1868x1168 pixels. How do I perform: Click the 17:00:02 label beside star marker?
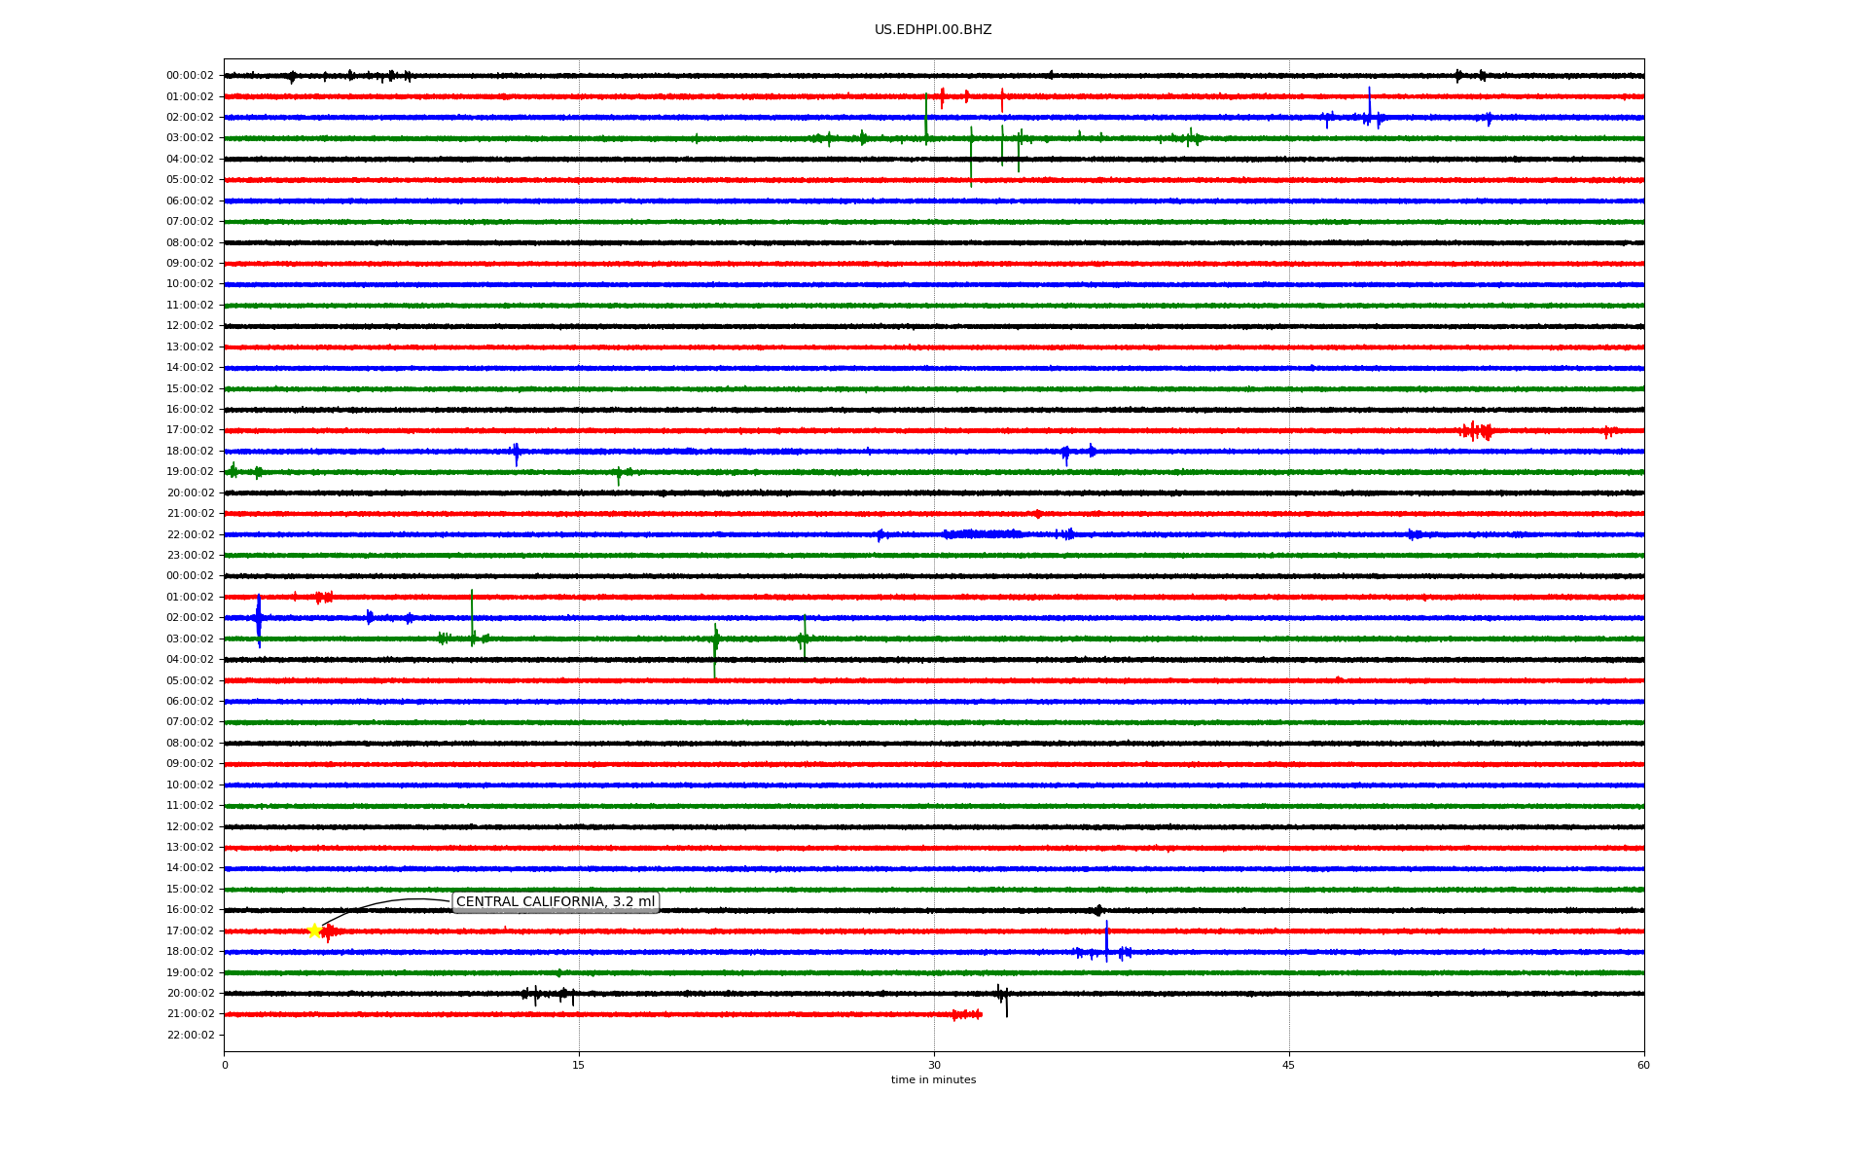190,931
